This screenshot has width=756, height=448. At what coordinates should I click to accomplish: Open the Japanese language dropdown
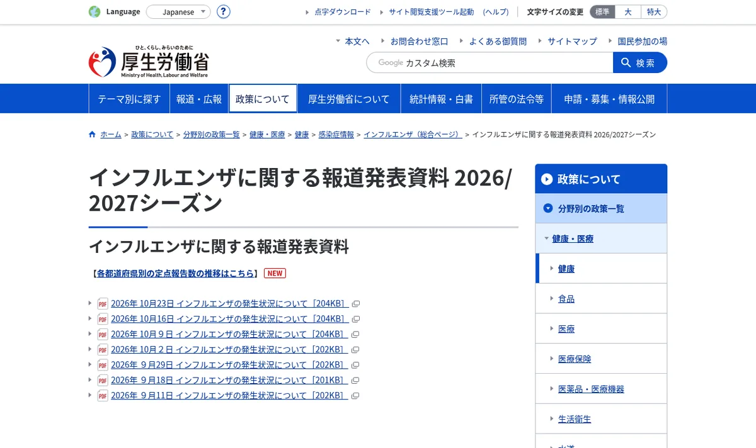pyautogui.click(x=179, y=11)
